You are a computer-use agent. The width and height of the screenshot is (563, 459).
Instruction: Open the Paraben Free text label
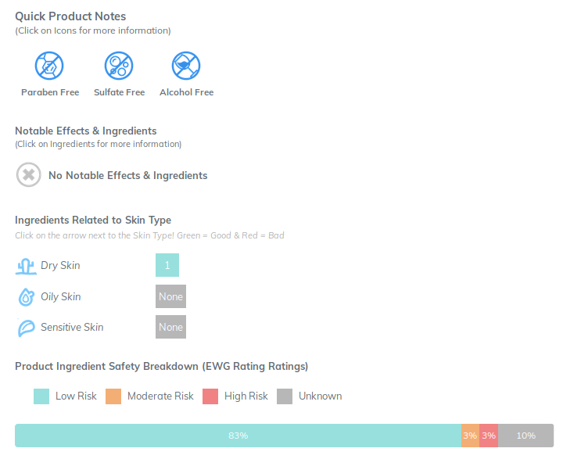click(50, 92)
